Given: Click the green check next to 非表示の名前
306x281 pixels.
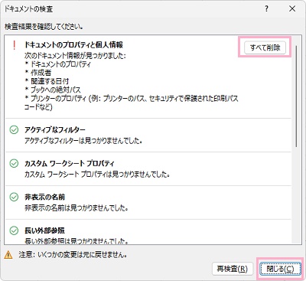Looking at the screenshot, I should (14, 197).
